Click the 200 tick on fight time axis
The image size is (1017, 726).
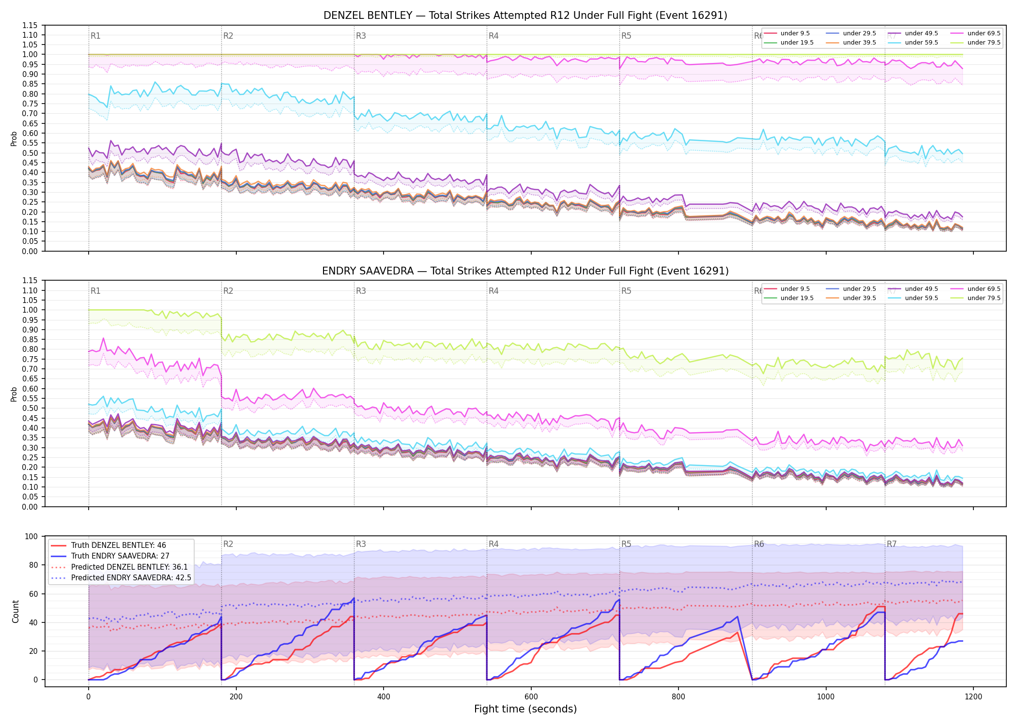(236, 697)
